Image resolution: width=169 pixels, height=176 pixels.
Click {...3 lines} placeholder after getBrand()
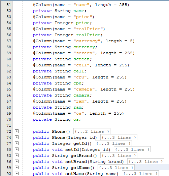click(x=119, y=156)
